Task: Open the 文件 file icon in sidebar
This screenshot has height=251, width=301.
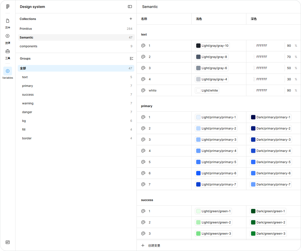Action: pyautogui.click(x=8, y=21)
